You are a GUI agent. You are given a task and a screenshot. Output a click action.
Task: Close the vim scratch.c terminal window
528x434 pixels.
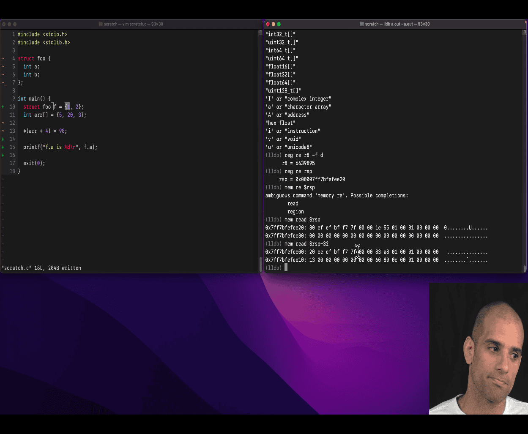[x=4, y=24]
